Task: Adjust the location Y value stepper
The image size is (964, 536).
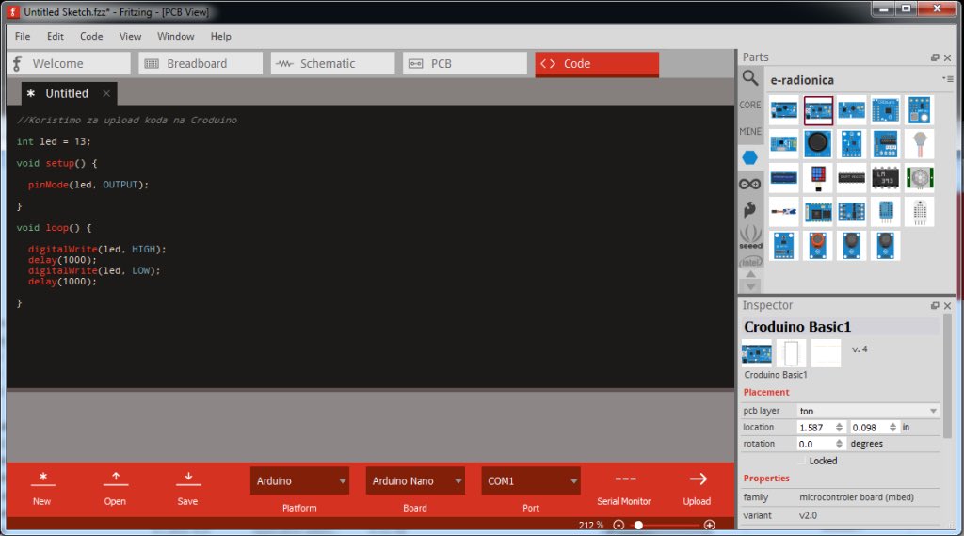Action: coord(892,427)
